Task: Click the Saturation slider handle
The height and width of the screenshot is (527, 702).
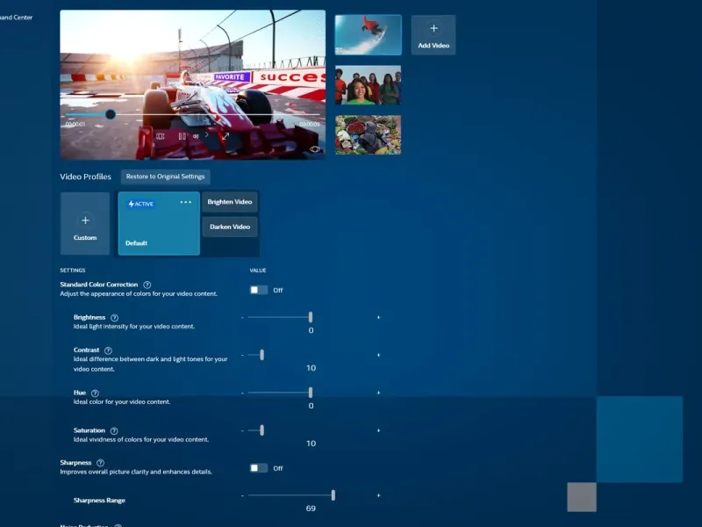Action: coord(261,430)
